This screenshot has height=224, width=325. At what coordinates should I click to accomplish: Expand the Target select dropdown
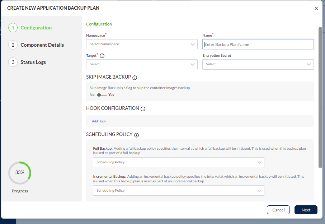142,64
